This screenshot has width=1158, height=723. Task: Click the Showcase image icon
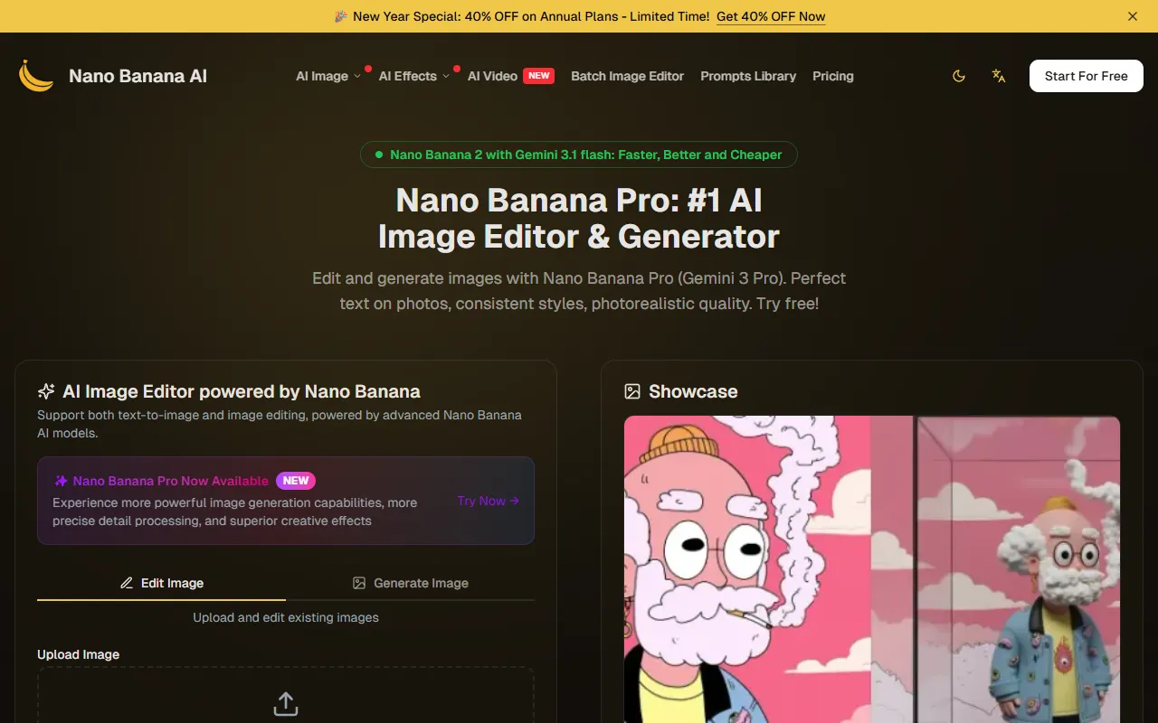coord(632,391)
